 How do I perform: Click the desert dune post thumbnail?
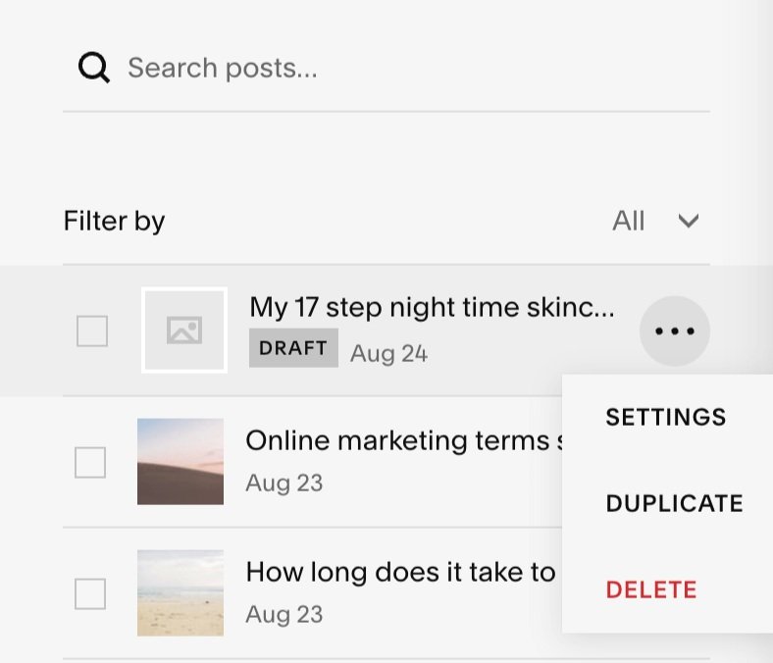click(180, 461)
